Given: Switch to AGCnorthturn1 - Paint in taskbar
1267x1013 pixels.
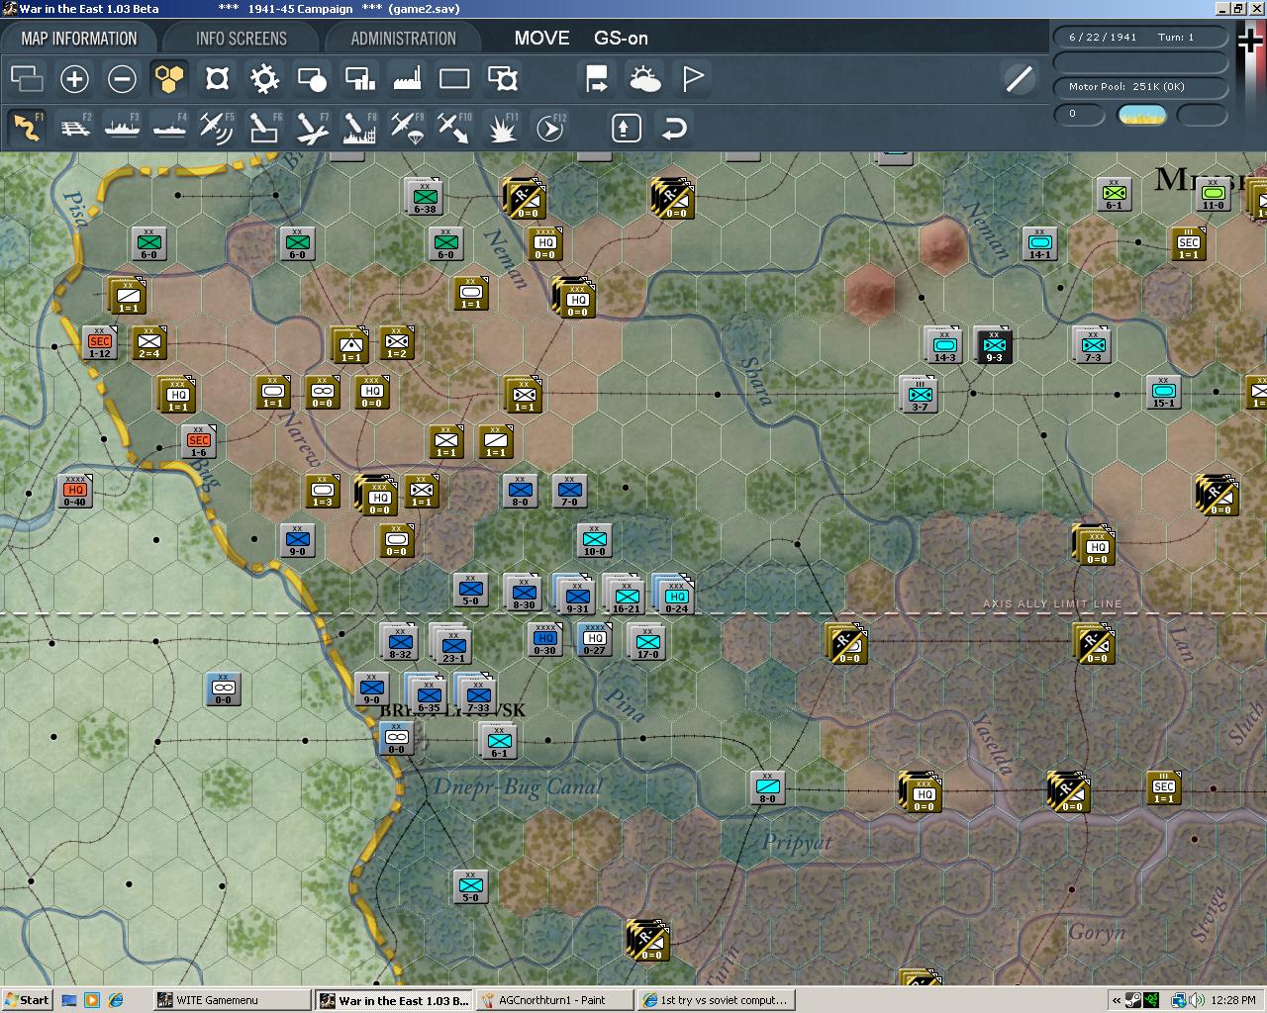Looking at the screenshot, I should coord(554,1000).
